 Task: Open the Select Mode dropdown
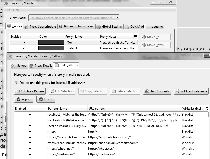pos(74,18)
